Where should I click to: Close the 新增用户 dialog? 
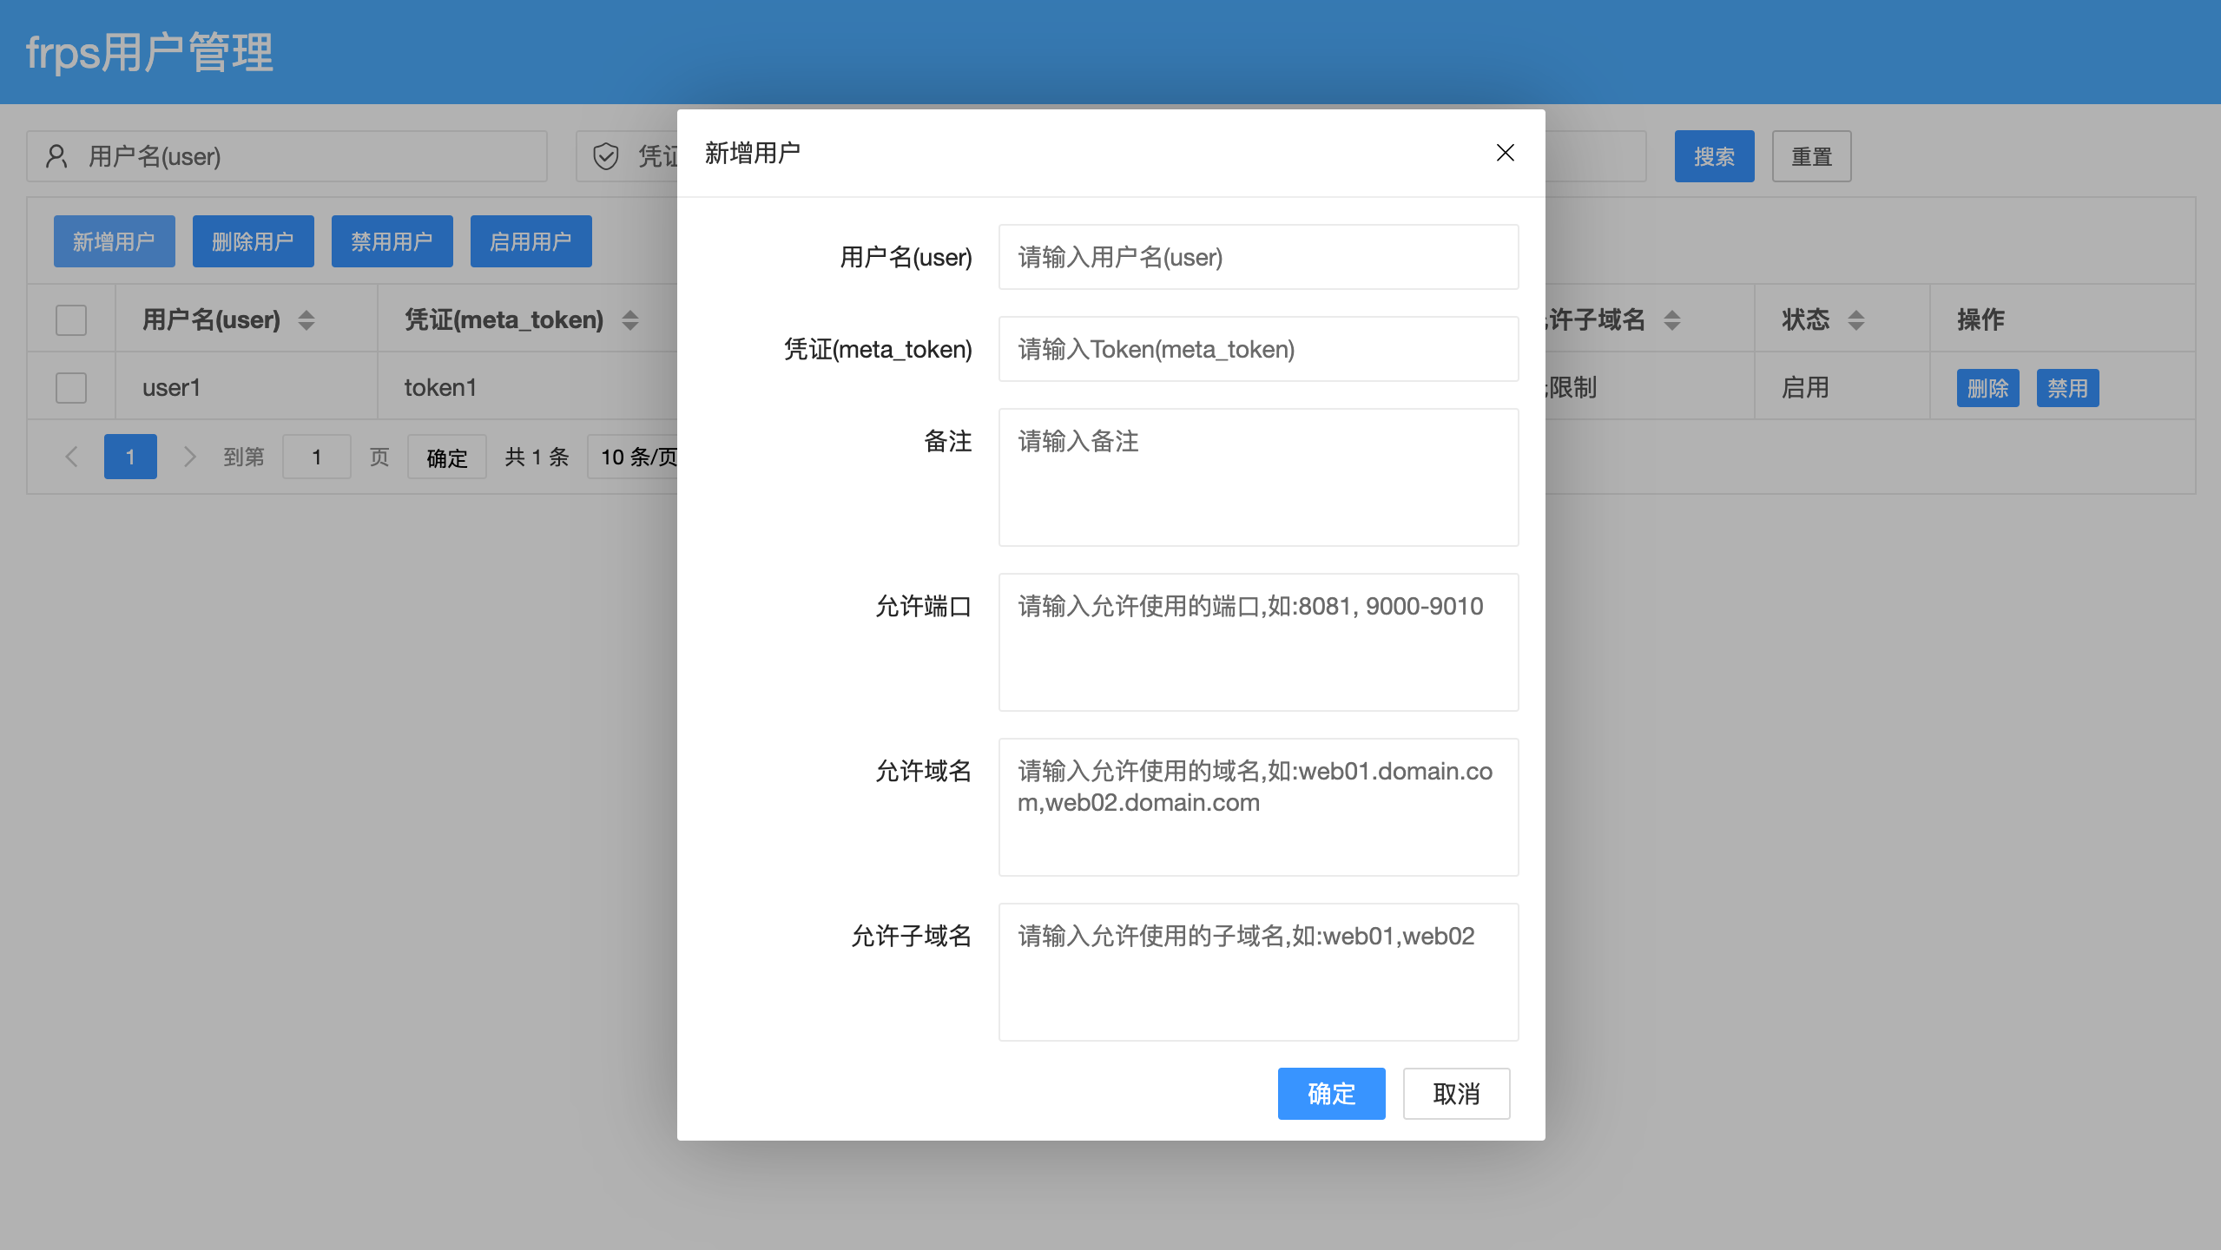click(x=1505, y=153)
